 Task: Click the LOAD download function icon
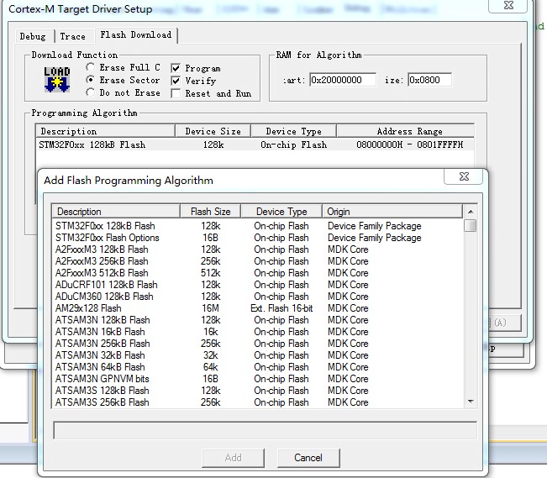coord(56,80)
